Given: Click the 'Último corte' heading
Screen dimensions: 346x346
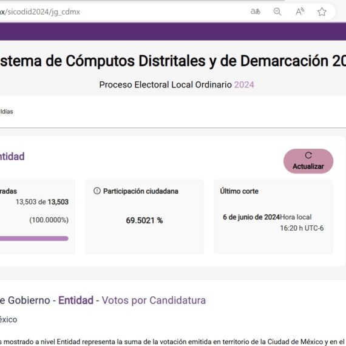Looking at the screenshot, I should [x=239, y=191].
